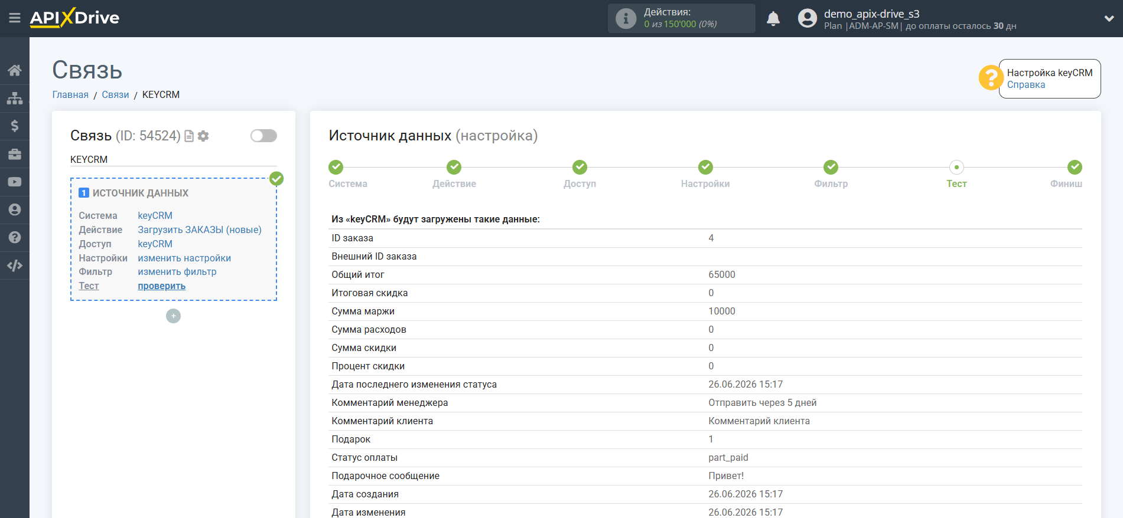Expand the account dropdown chevron

coord(1109,19)
